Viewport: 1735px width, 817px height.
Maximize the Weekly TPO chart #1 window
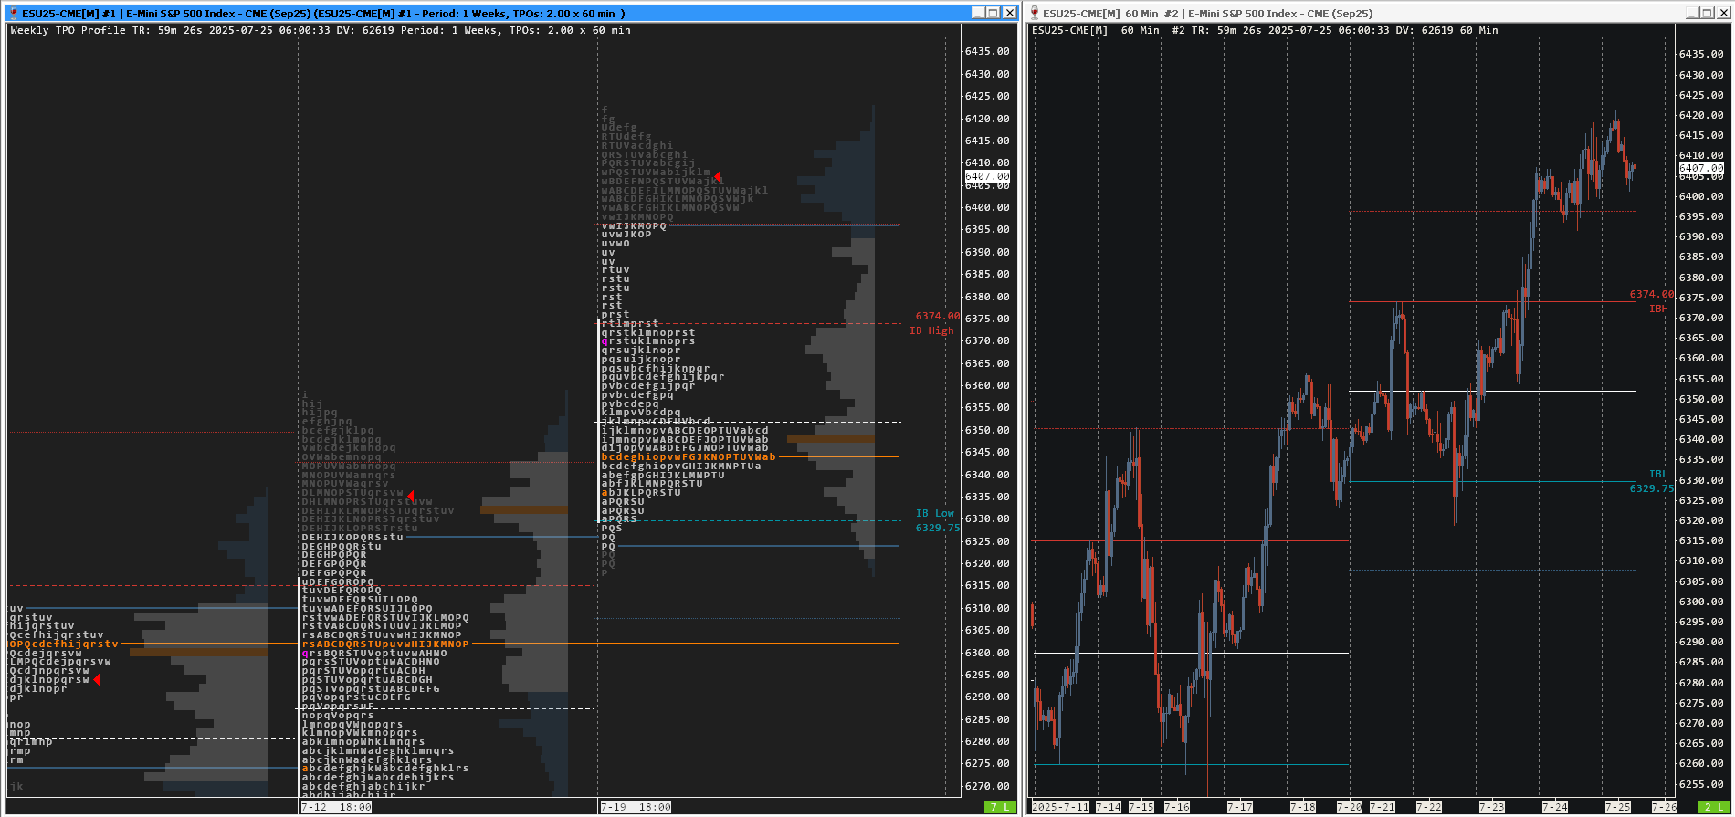click(x=994, y=13)
